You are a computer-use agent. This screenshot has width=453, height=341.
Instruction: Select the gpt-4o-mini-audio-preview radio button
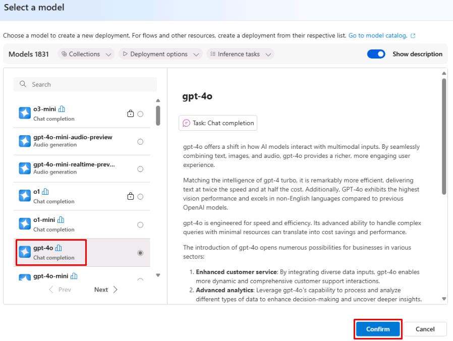(x=140, y=142)
